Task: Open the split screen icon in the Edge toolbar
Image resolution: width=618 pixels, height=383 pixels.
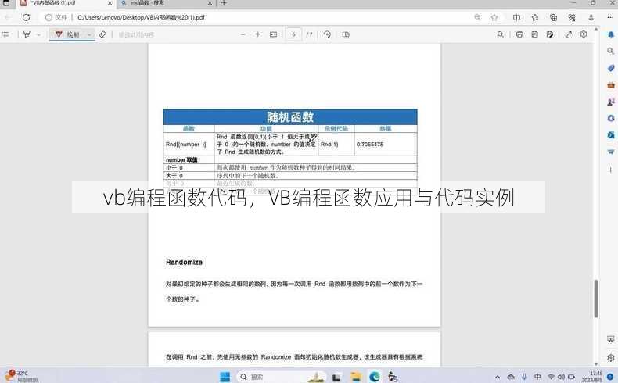Action: click(516, 17)
